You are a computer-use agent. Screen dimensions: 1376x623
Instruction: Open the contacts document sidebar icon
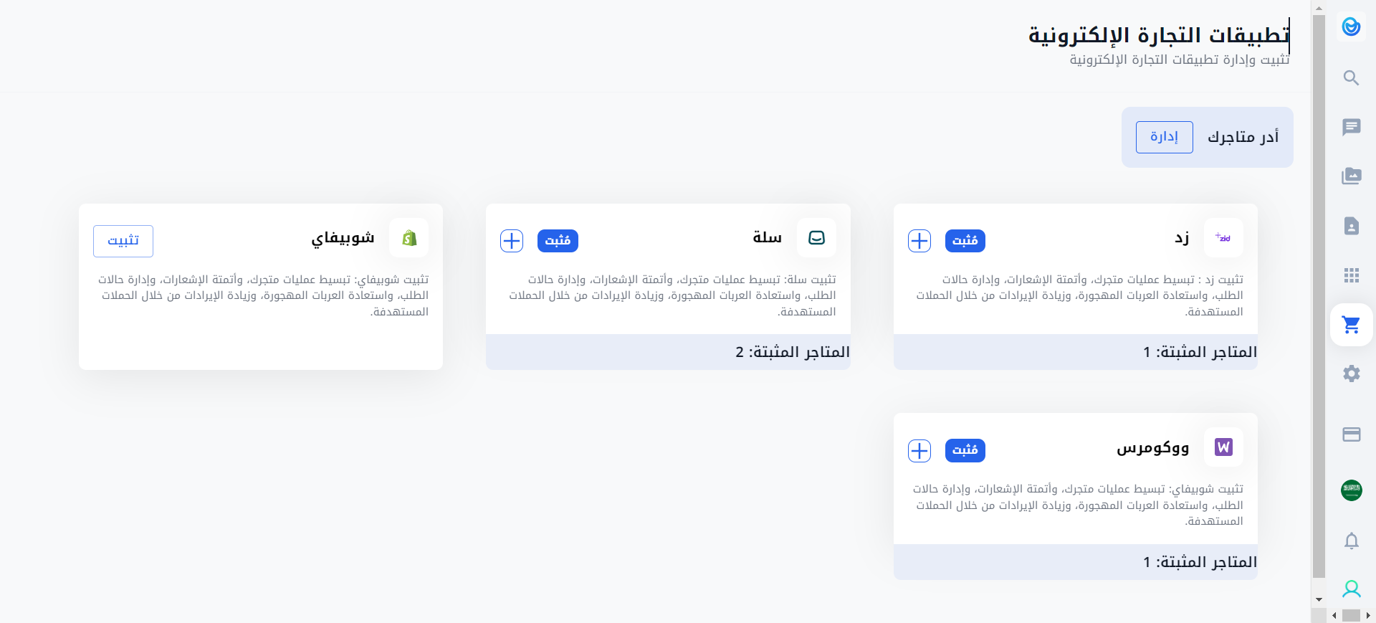pyautogui.click(x=1351, y=226)
